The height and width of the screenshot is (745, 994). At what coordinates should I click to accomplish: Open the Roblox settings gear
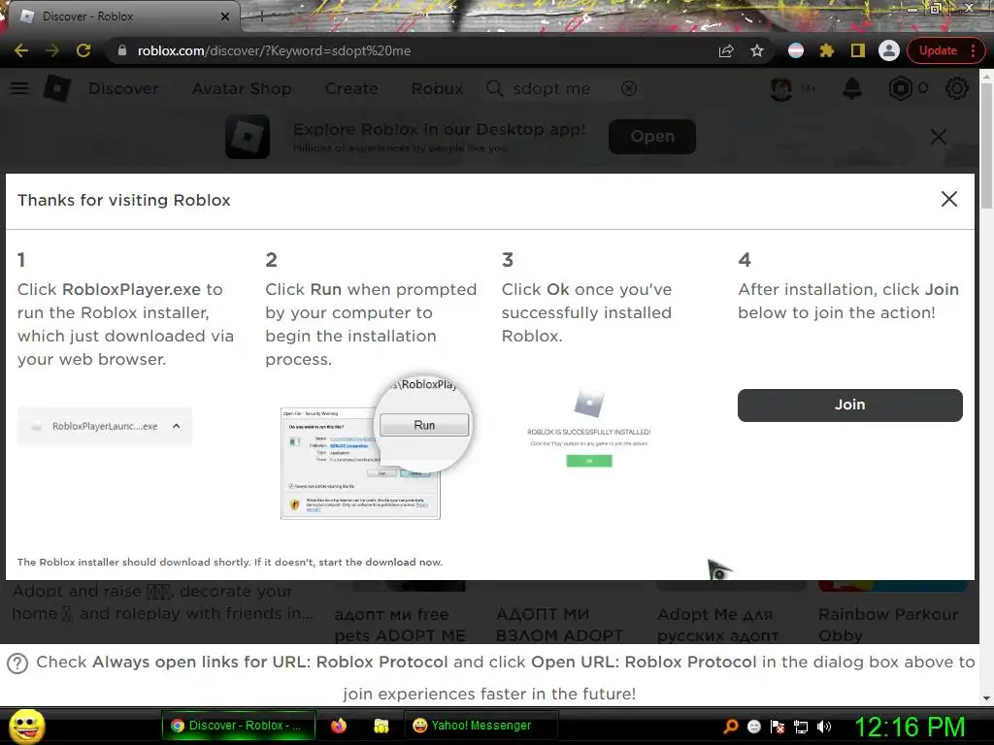click(x=956, y=88)
